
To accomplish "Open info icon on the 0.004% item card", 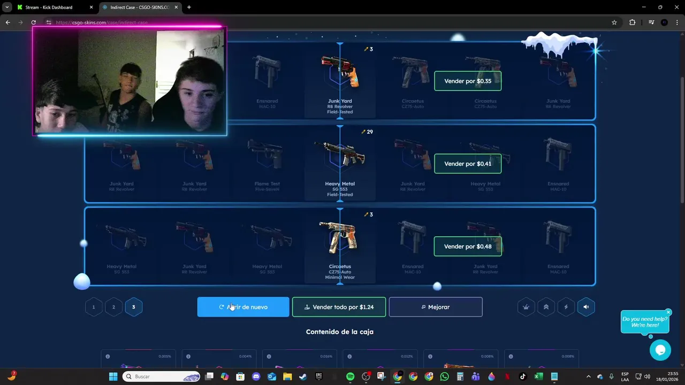I will tap(188, 356).
